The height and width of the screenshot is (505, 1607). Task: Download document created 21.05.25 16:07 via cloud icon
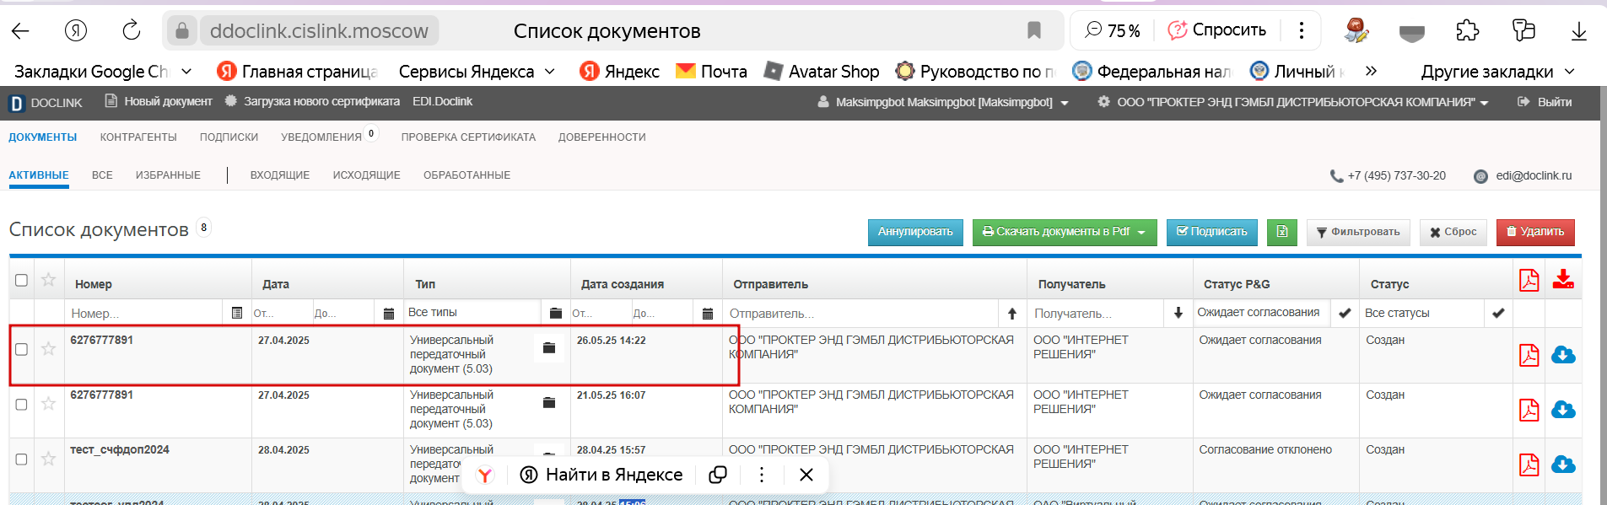pyautogui.click(x=1563, y=410)
